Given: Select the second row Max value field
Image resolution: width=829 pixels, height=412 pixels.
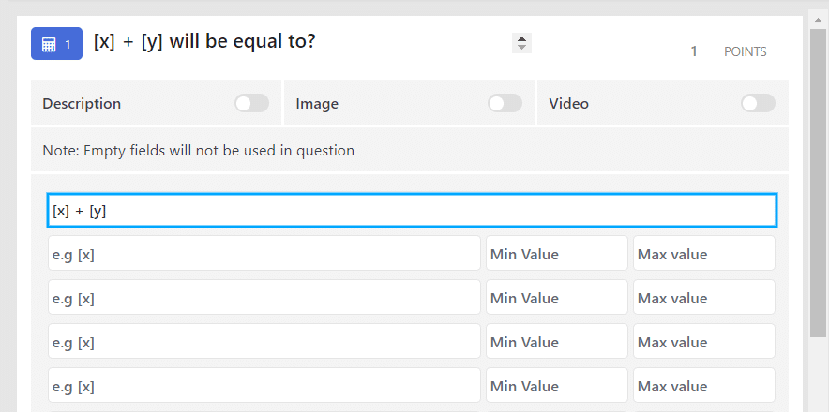Looking at the screenshot, I should pos(704,297).
